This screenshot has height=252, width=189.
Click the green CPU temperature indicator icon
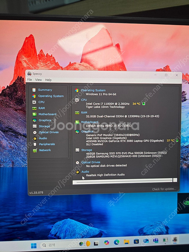coord(144,104)
